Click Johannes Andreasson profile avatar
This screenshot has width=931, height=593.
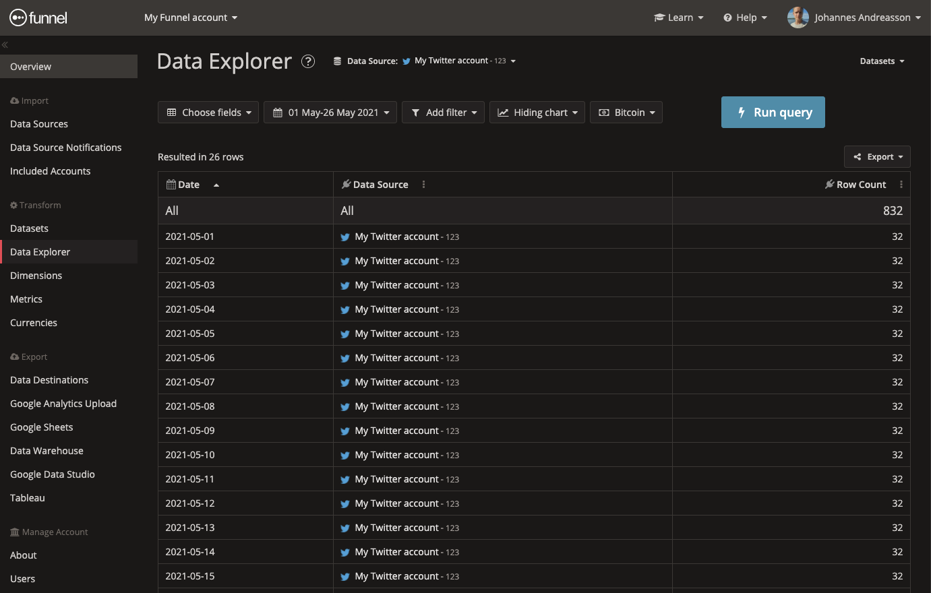(x=798, y=18)
